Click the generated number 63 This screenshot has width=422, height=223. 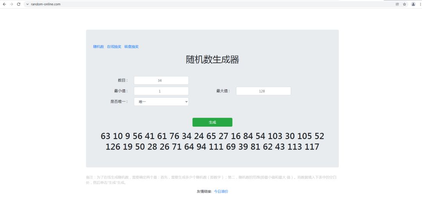[x=105, y=136]
